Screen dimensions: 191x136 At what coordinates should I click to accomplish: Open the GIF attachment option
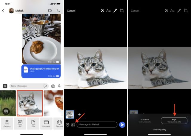point(20,124)
